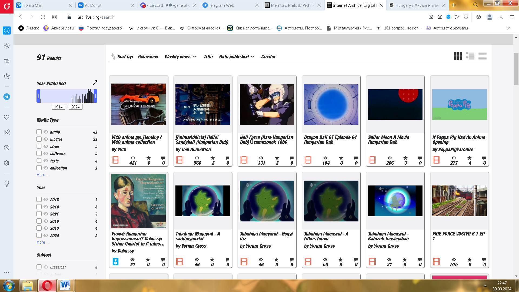Check the audio media type checkbox
Viewport: 519px width, 292px height.
point(39,132)
